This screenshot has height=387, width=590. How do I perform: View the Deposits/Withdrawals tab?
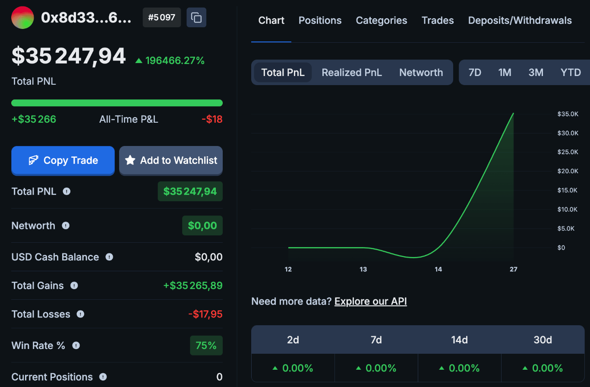520,20
